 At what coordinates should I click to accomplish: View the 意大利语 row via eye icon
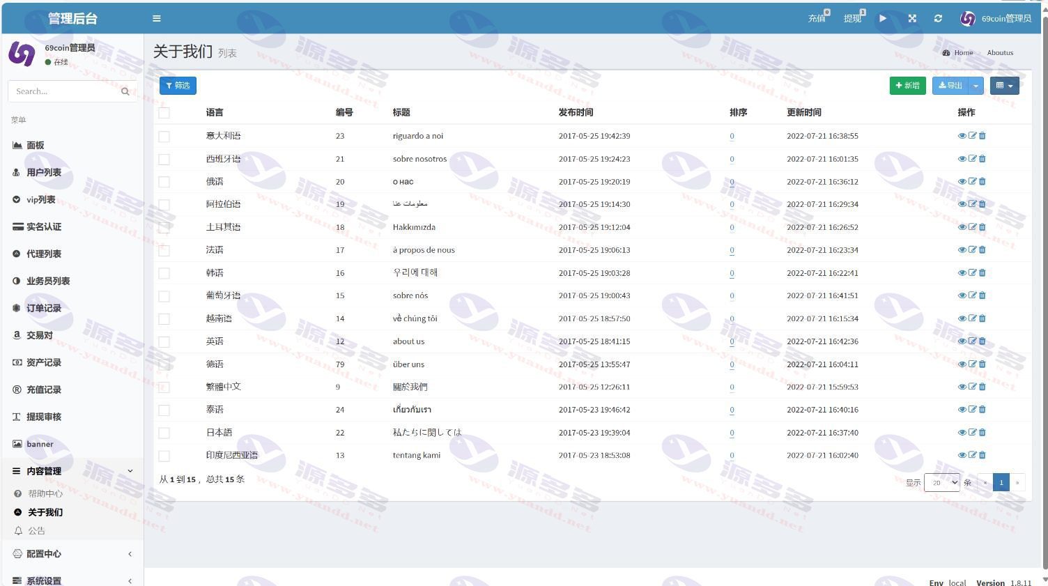[962, 136]
